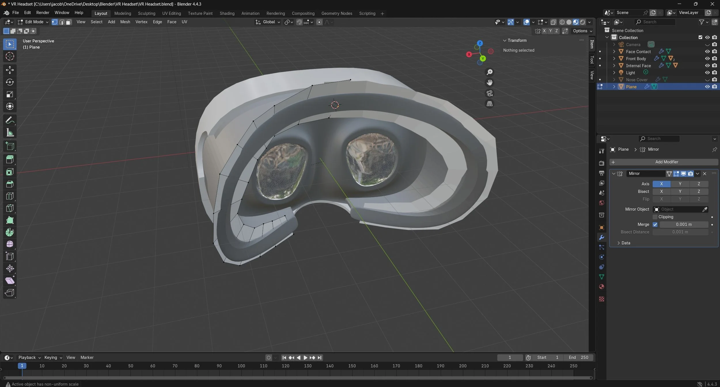The image size is (720, 387).
Task: Click the Measure tool icon
Action: (10, 133)
